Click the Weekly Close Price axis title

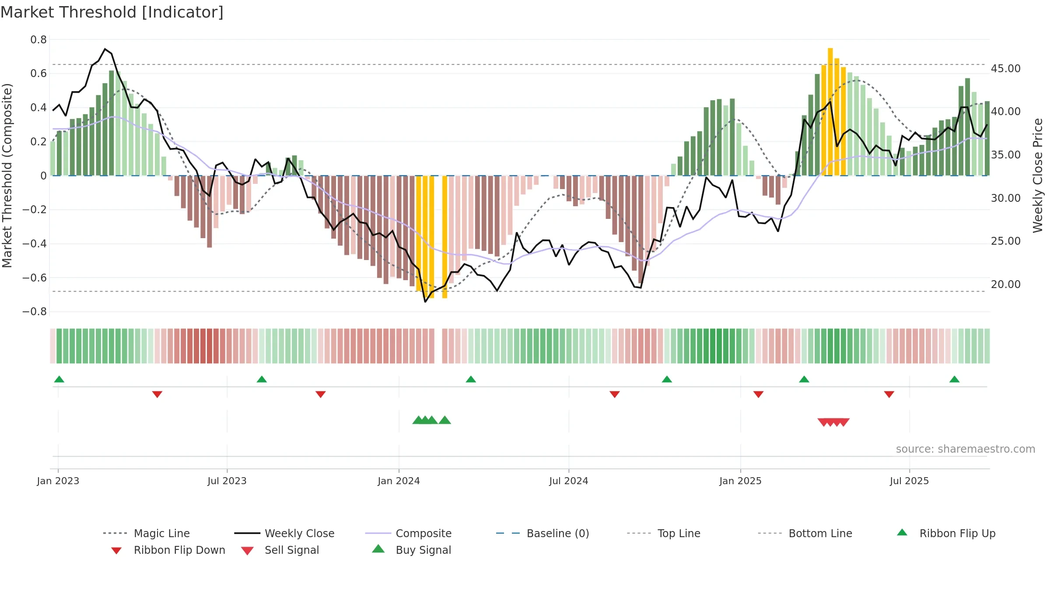tap(1038, 176)
